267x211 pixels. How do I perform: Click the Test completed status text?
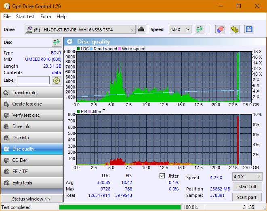click(16, 207)
